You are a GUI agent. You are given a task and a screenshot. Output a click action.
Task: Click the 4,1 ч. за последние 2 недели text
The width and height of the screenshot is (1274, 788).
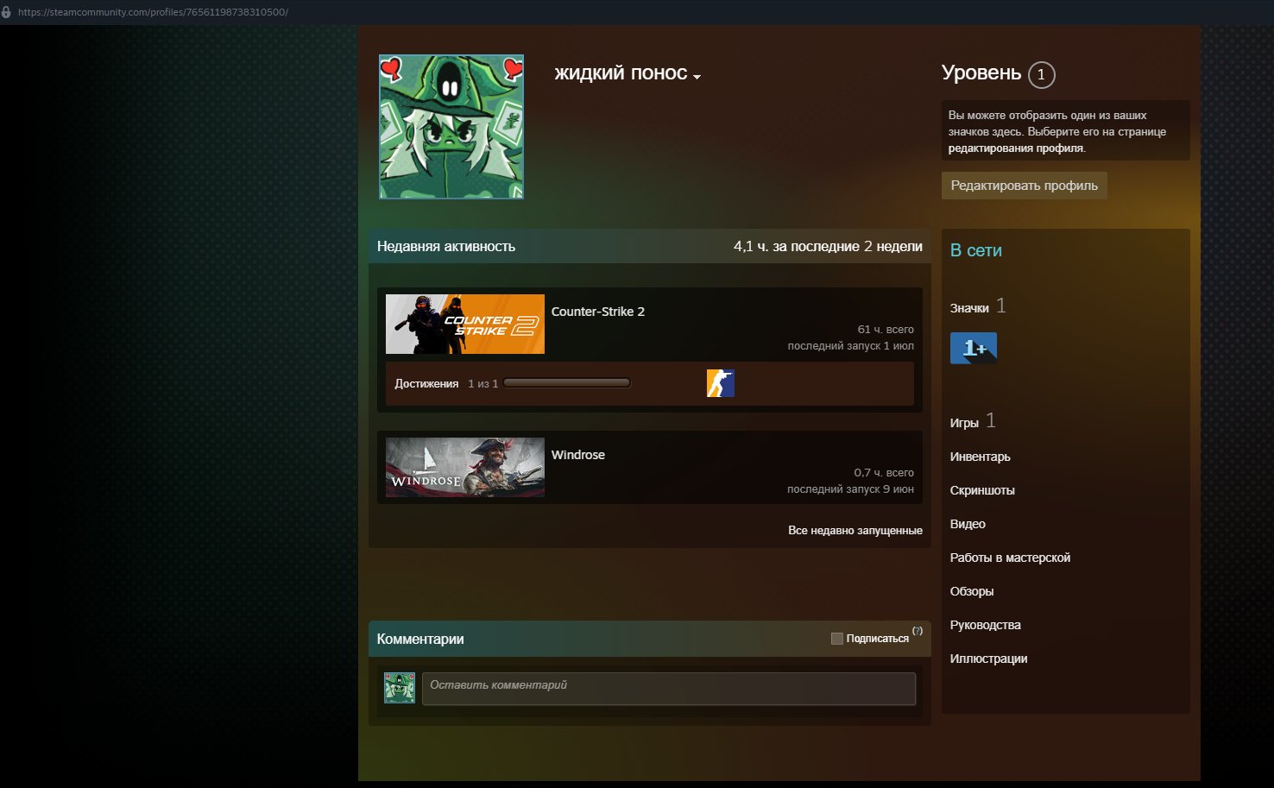(828, 247)
